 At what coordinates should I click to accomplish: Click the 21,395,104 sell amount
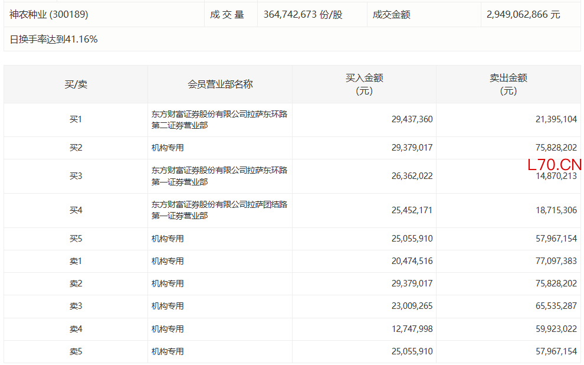(x=556, y=119)
